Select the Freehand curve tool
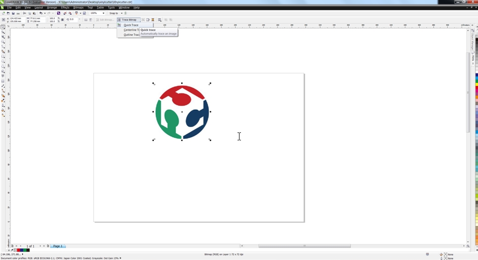Image resolution: width=478 pixels, height=260 pixels. coord(3,46)
